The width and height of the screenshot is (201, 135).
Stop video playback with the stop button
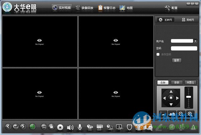[60, 127]
